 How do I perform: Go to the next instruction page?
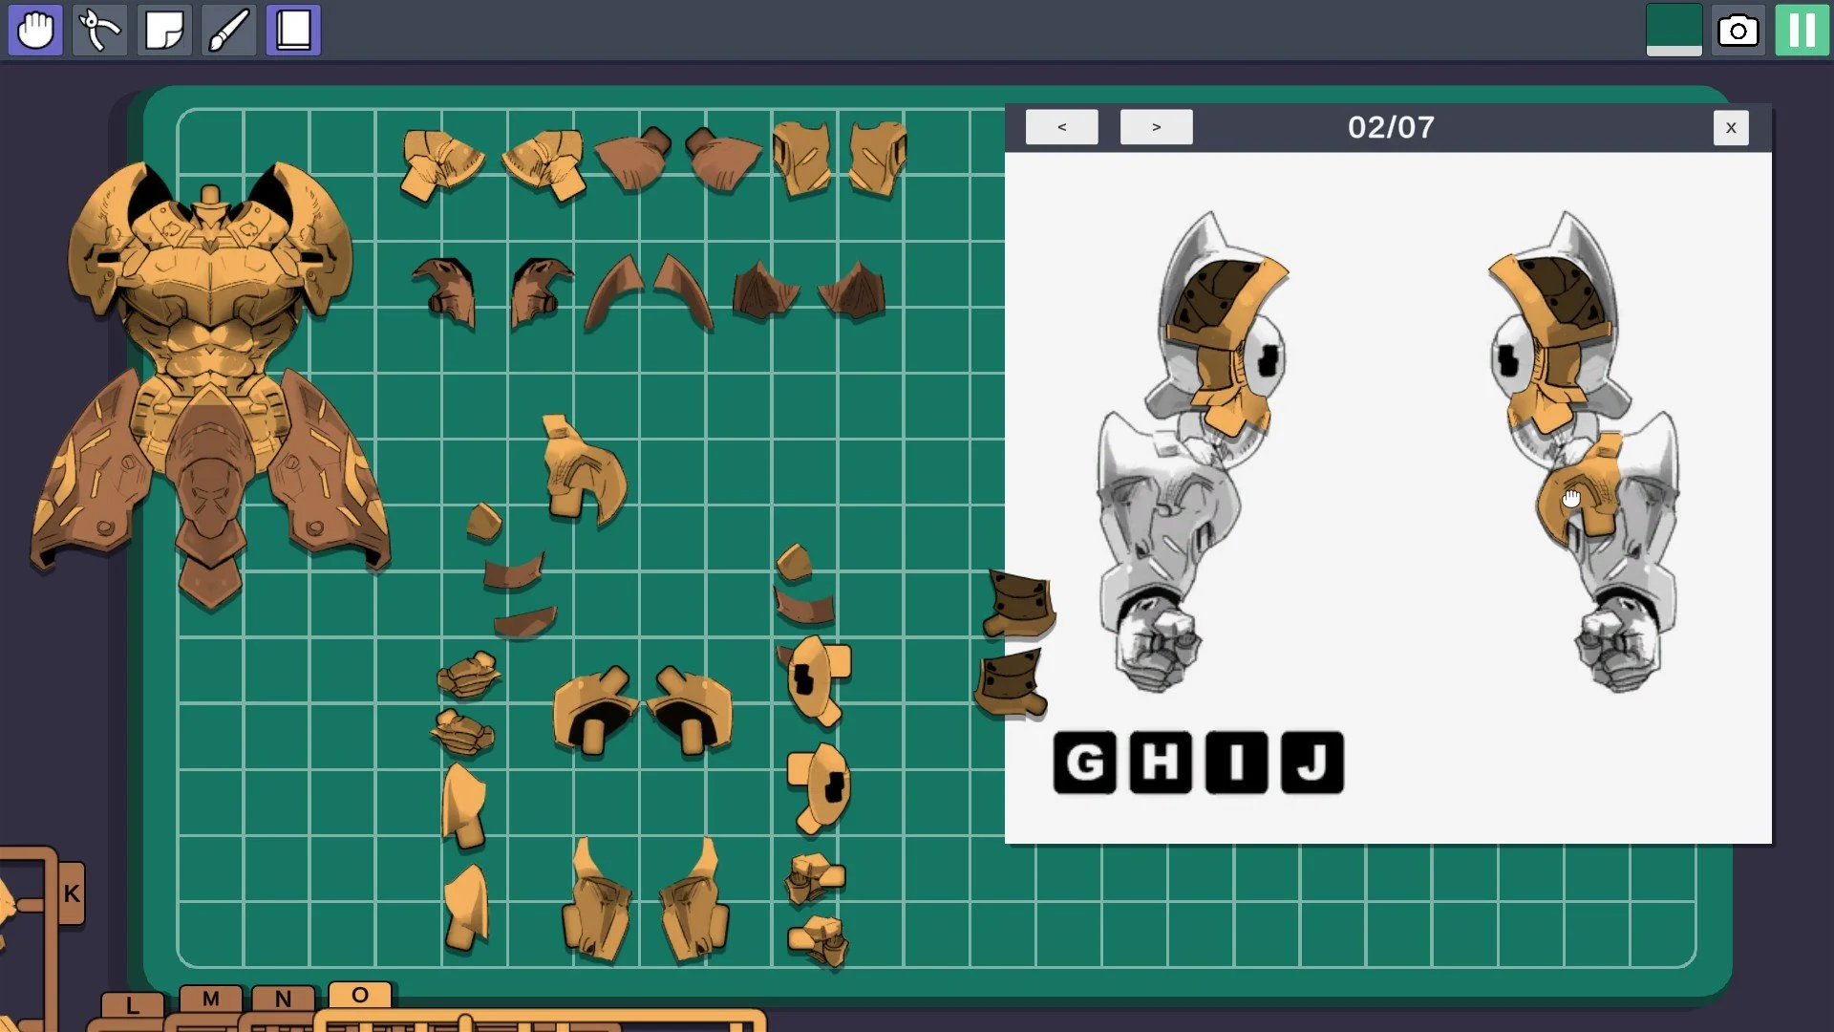click(1156, 126)
